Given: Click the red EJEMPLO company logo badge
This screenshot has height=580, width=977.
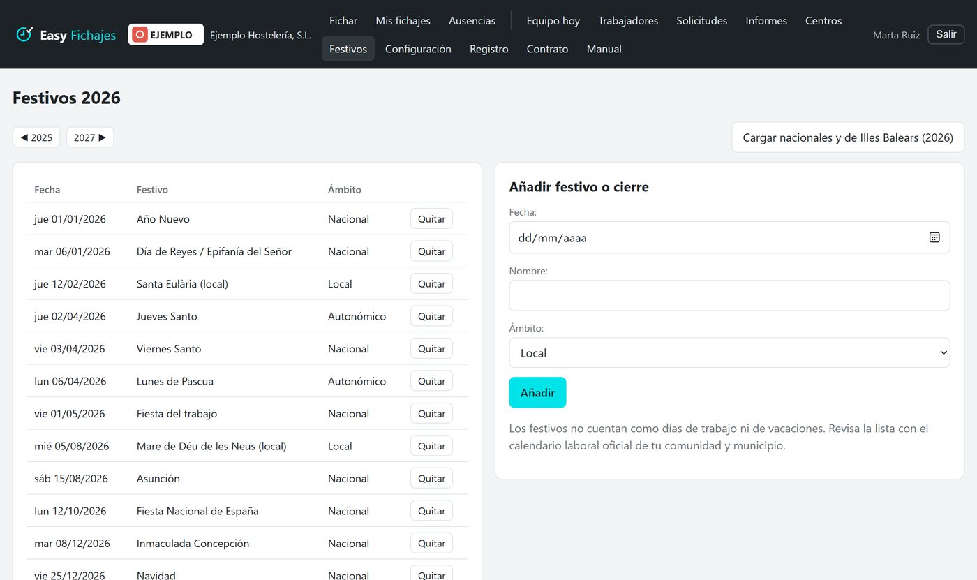Looking at the screenshot, I should [166, 34].
